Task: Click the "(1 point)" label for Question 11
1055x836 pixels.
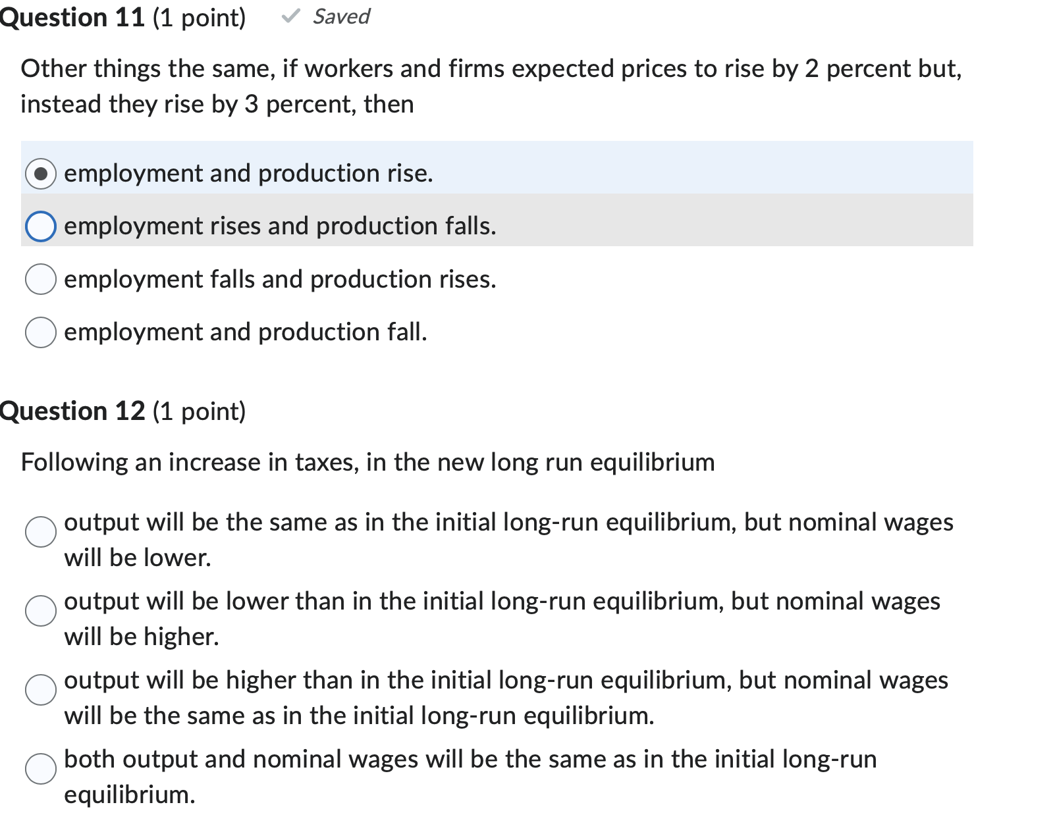Action: tap(200, 18)
